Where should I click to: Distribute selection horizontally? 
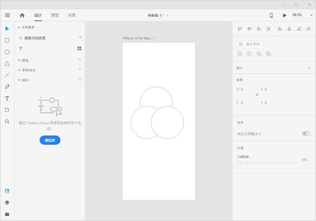pyautogui.click(x=308, y=29)
